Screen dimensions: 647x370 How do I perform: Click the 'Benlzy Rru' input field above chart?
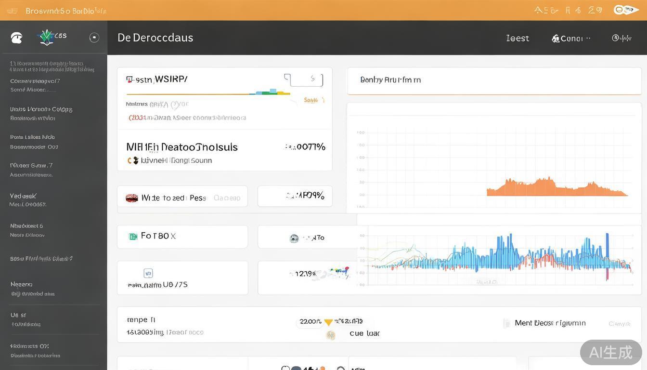[x=494, y=80]
